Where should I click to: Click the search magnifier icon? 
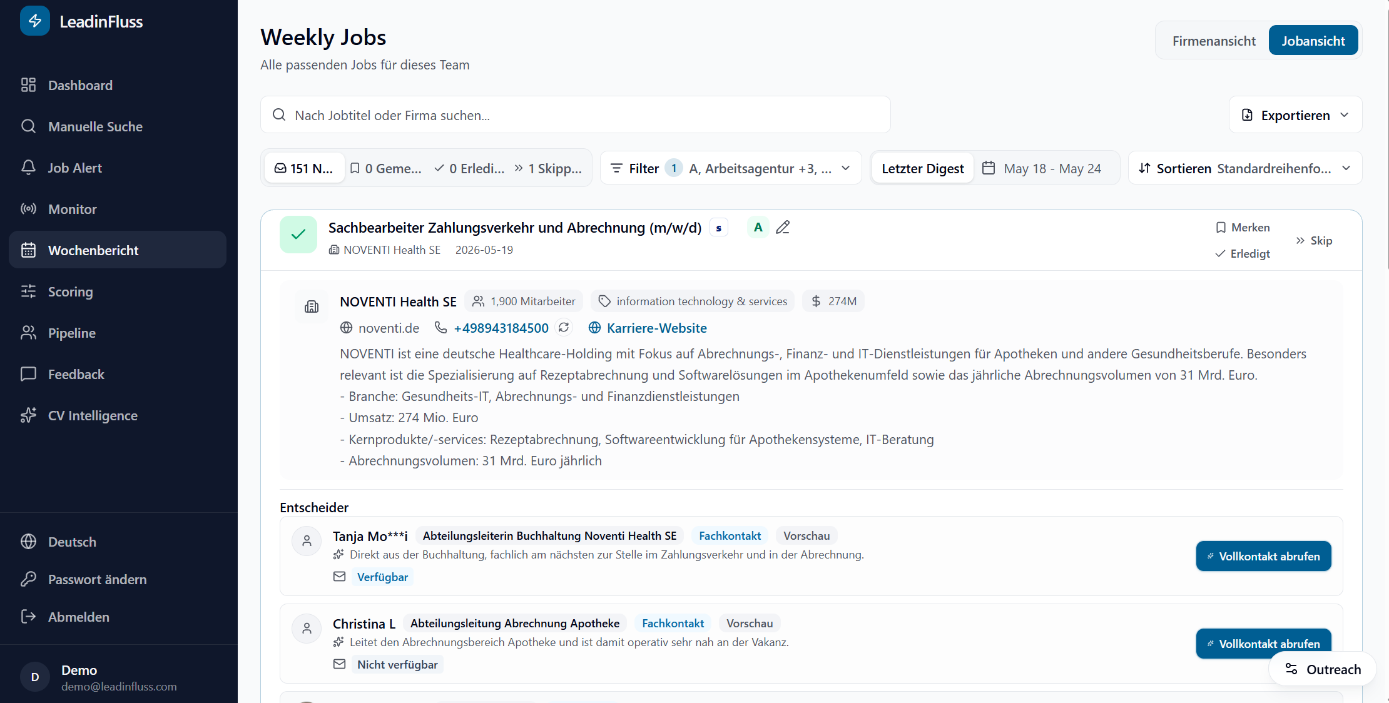[279, 115]
